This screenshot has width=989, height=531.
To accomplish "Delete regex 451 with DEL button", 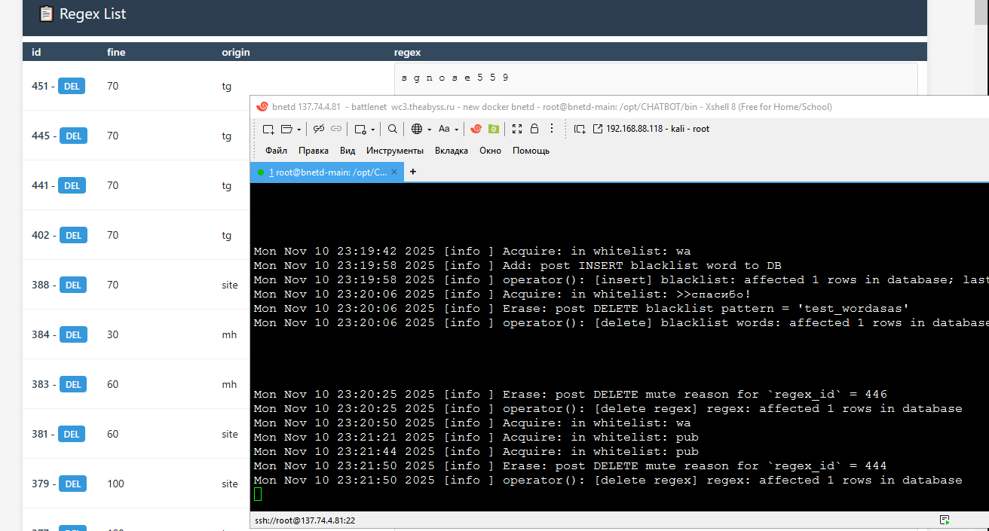I will (72, 87).
